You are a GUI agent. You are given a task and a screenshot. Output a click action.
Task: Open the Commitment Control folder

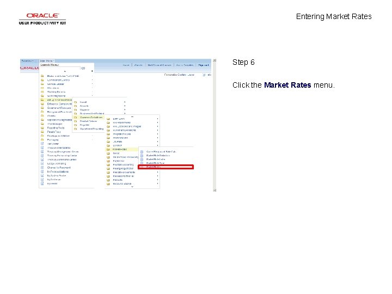(x=58, y=80)
